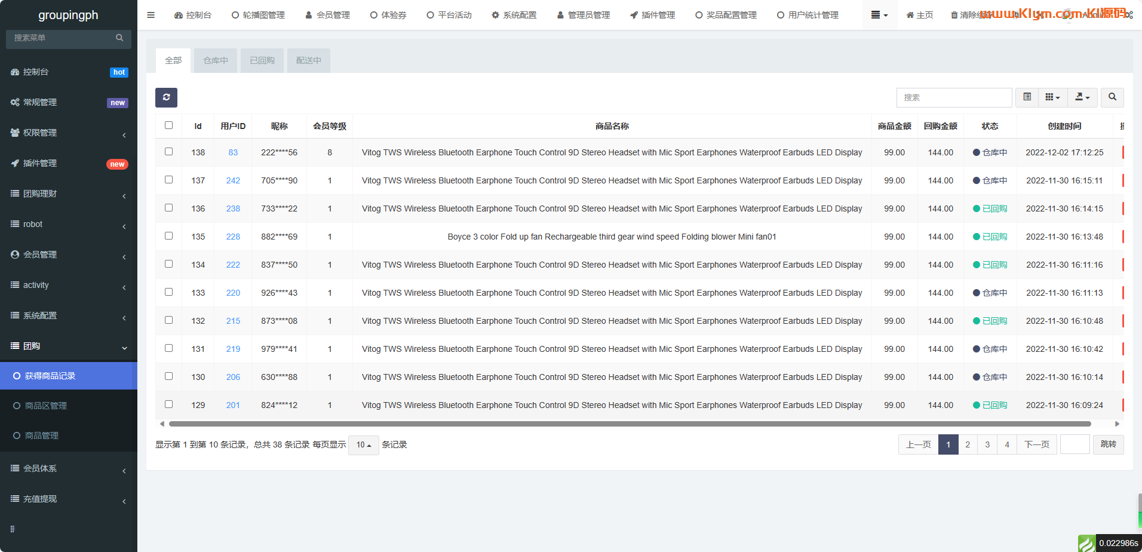Open the columns visibility dropdown

1052,97
